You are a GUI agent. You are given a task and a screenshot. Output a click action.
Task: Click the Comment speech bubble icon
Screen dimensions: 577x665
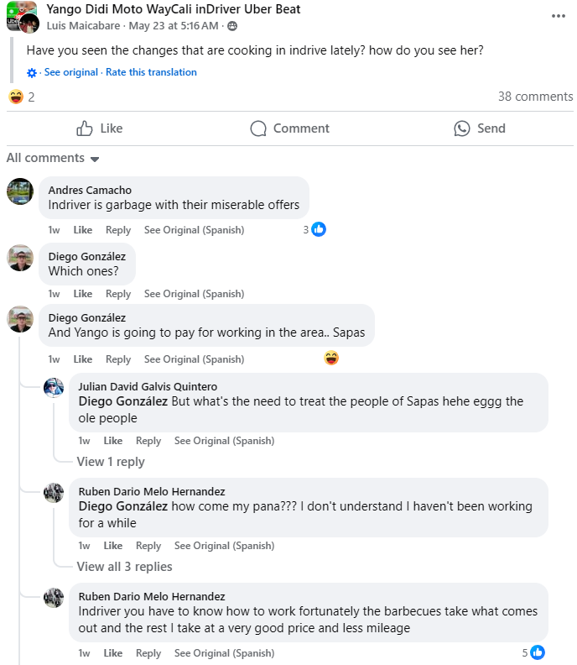(258, 128)
